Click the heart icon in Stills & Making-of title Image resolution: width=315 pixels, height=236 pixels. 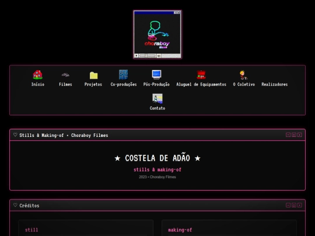tap(15, 135)
